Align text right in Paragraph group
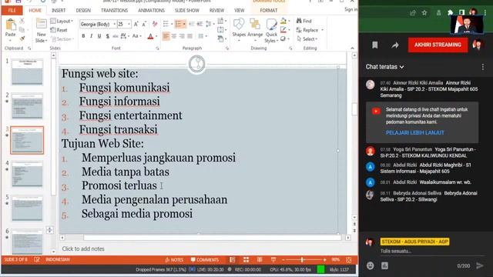The width and height of the screenshot is (493, 277). click(182, 36)
